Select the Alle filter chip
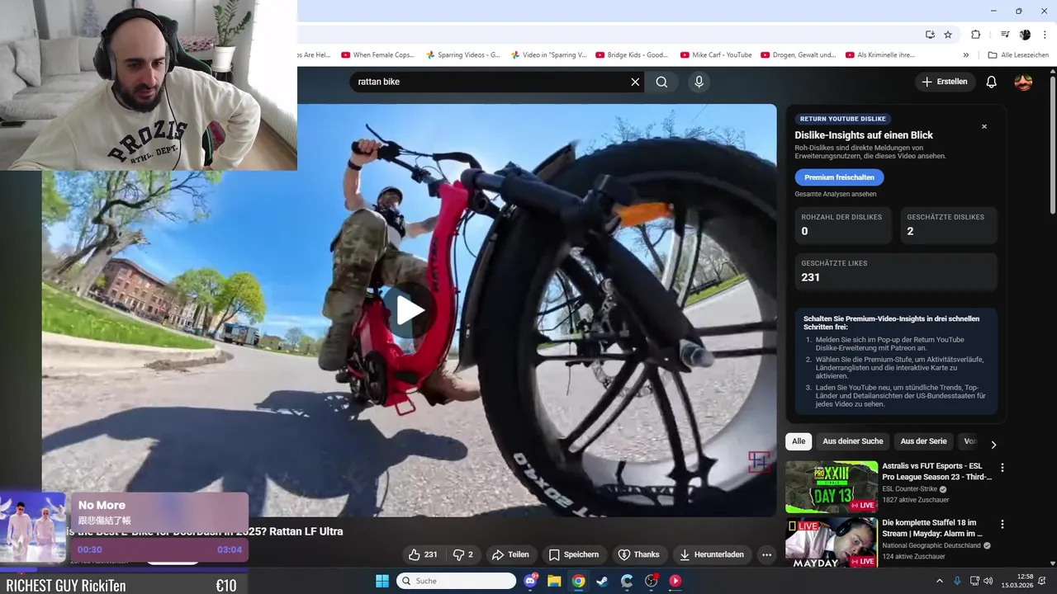 pos(799,441)
